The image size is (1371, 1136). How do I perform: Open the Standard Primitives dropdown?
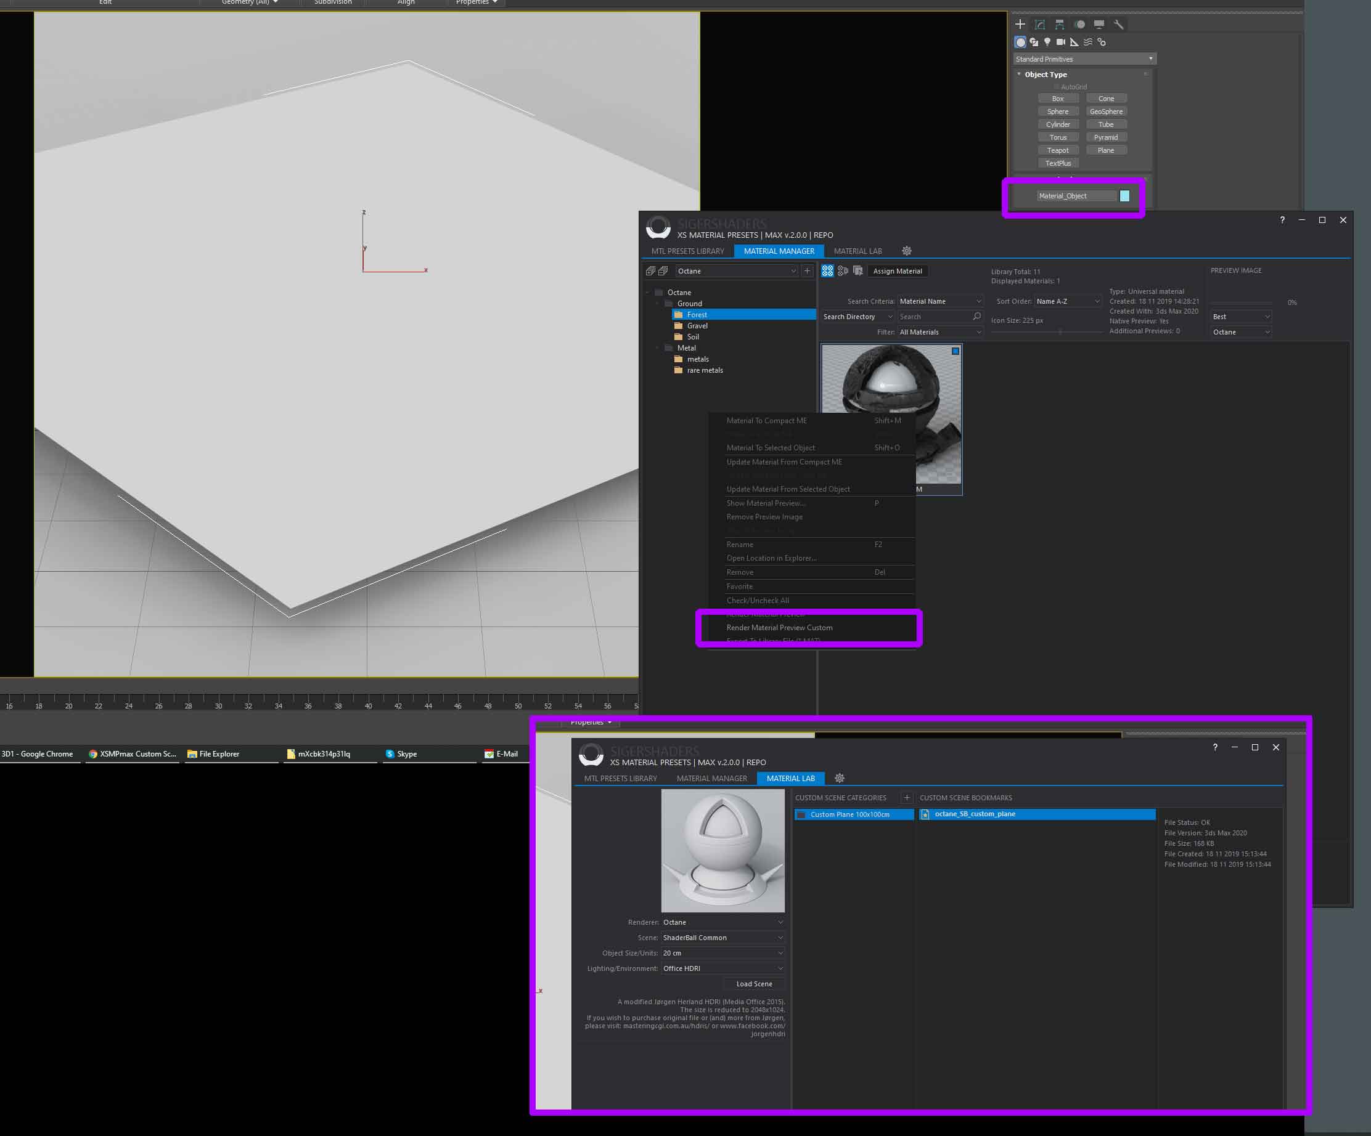click(1084, 59)
